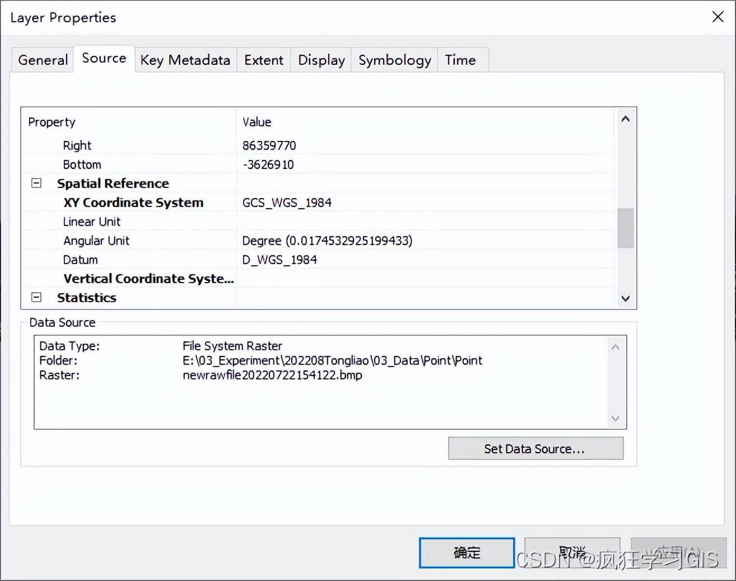Click the Data Source box down arrow
The width and height of the screenshot is (736, 581).
[616, 418]
